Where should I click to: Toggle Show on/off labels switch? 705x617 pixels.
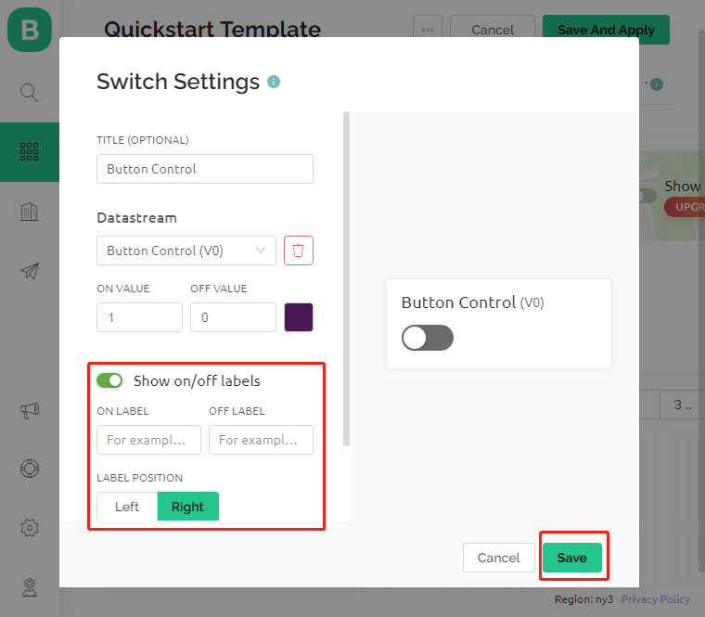coord(109,380)
